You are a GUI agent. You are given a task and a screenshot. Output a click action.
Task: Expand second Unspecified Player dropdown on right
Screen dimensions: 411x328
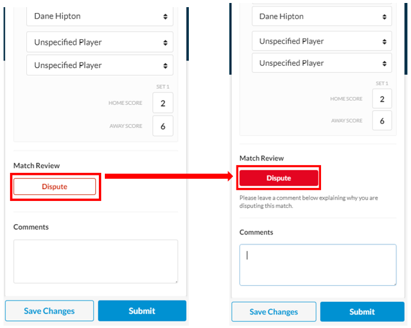pyautogui.click(x=322, y=63)
